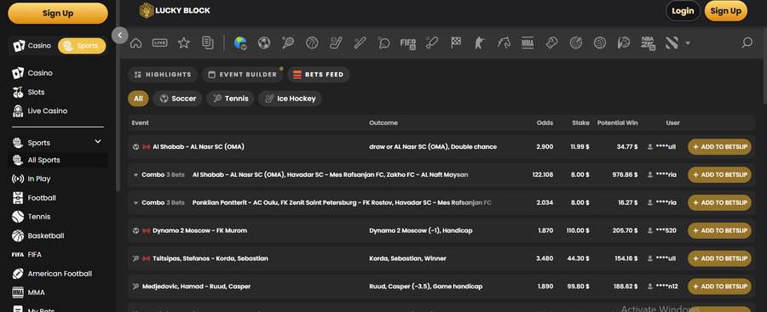This screenshot has height=312, width=767.
Task: Select the futsal ball icon beside volleyball
Action: click(x=624, y=43)
